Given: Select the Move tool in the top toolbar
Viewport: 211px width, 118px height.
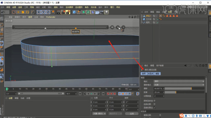Looking at the screenshot, I should pos(18,12).
